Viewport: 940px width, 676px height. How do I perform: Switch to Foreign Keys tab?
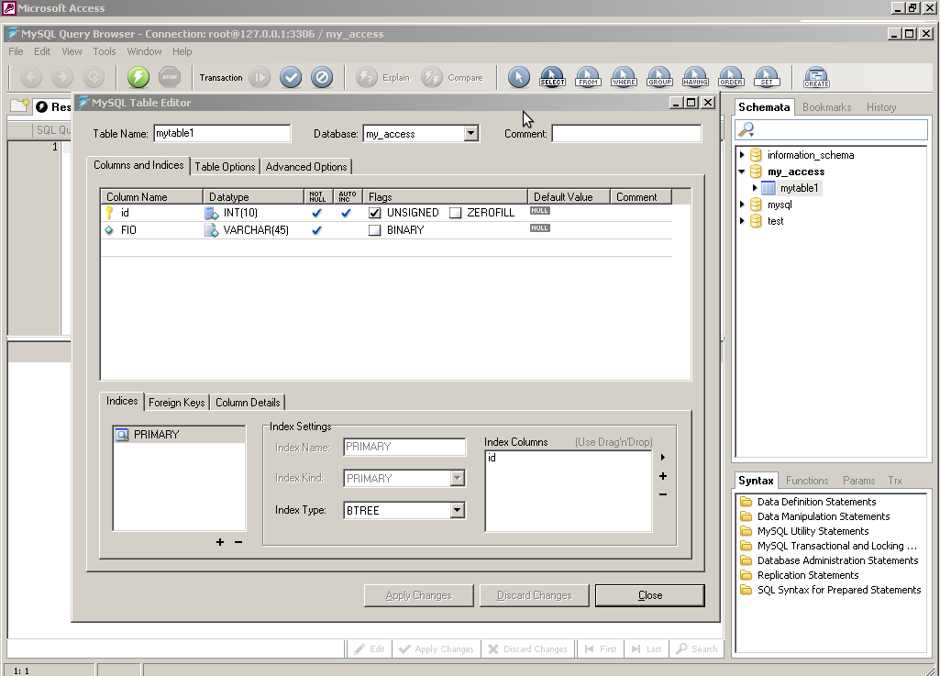pos(177,403)
